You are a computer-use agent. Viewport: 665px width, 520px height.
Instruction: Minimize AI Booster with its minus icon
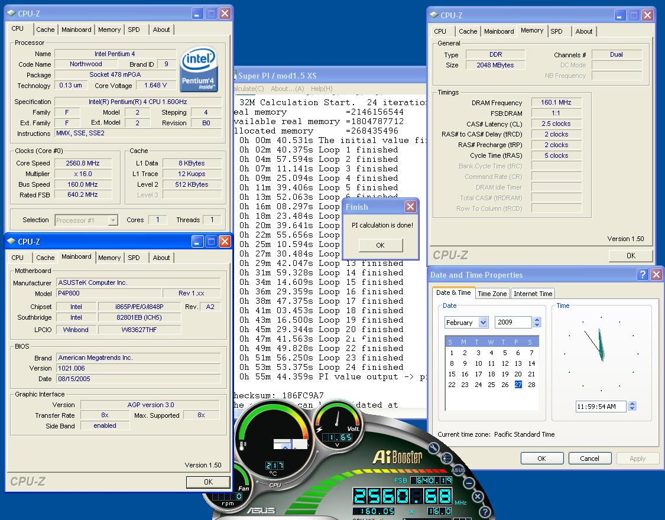click(x=469, y=483)
